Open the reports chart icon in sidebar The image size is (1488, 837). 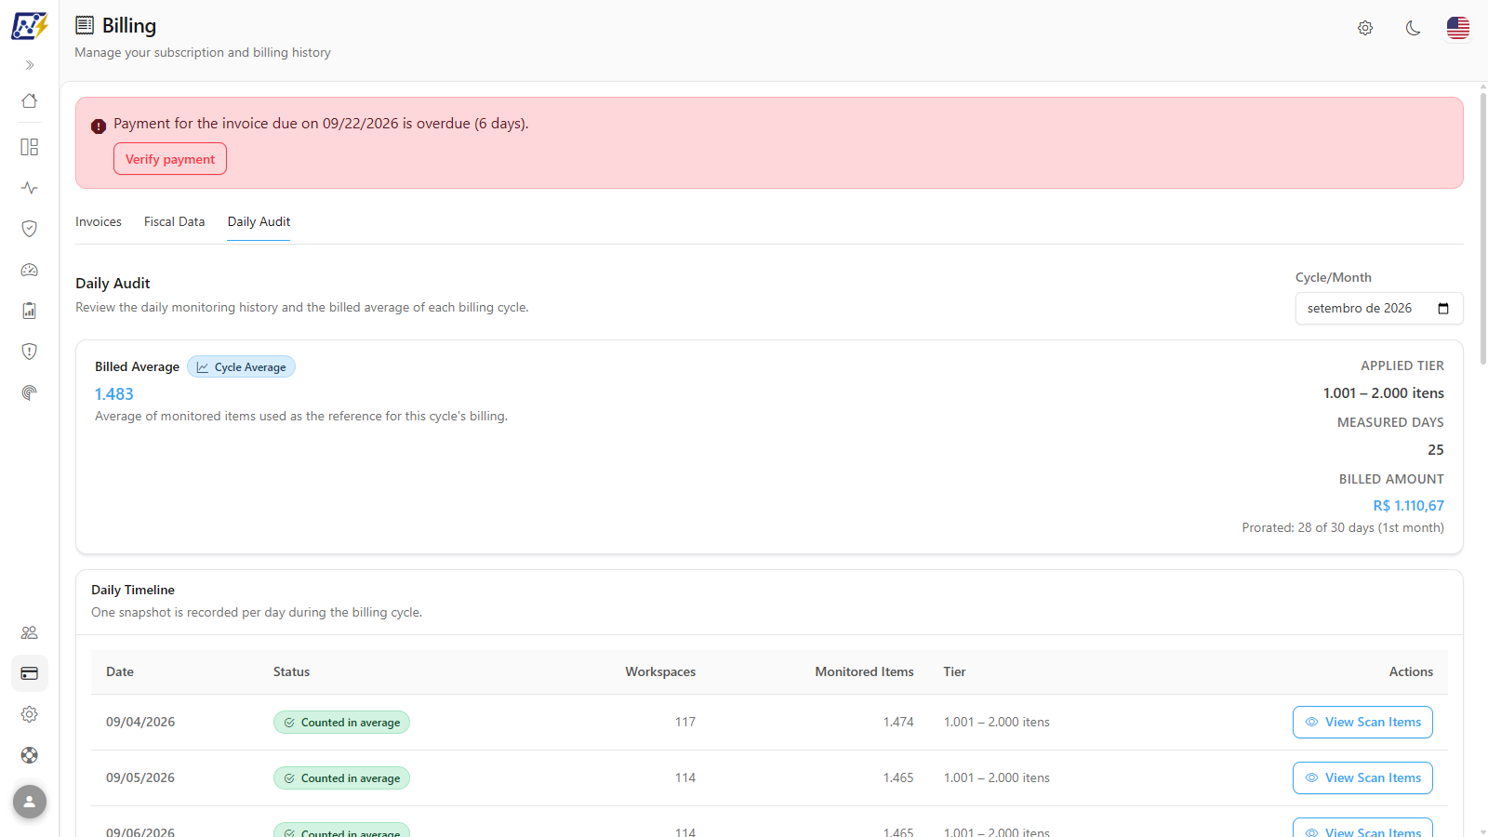tap(30, 311)
